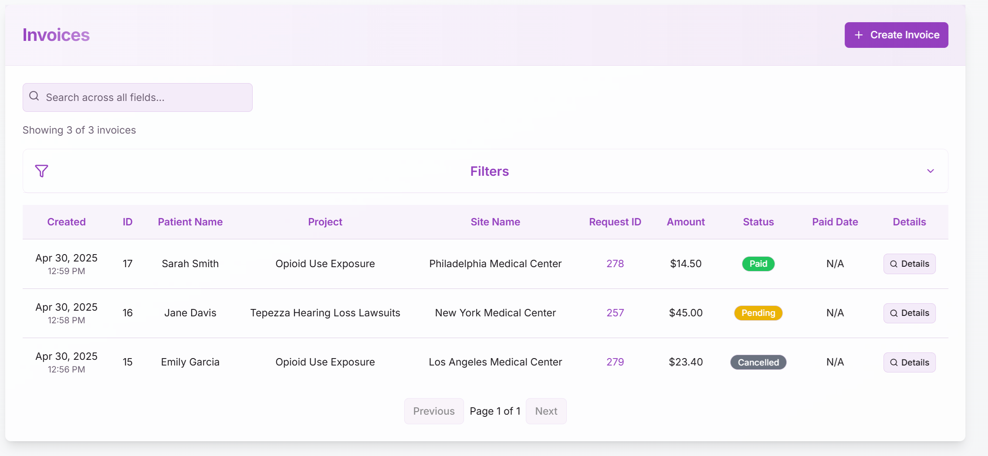Image resolution: width=988 pixels, height=456 pixels.
Task: Open Details for invoice 17
Action: [909, 264]
